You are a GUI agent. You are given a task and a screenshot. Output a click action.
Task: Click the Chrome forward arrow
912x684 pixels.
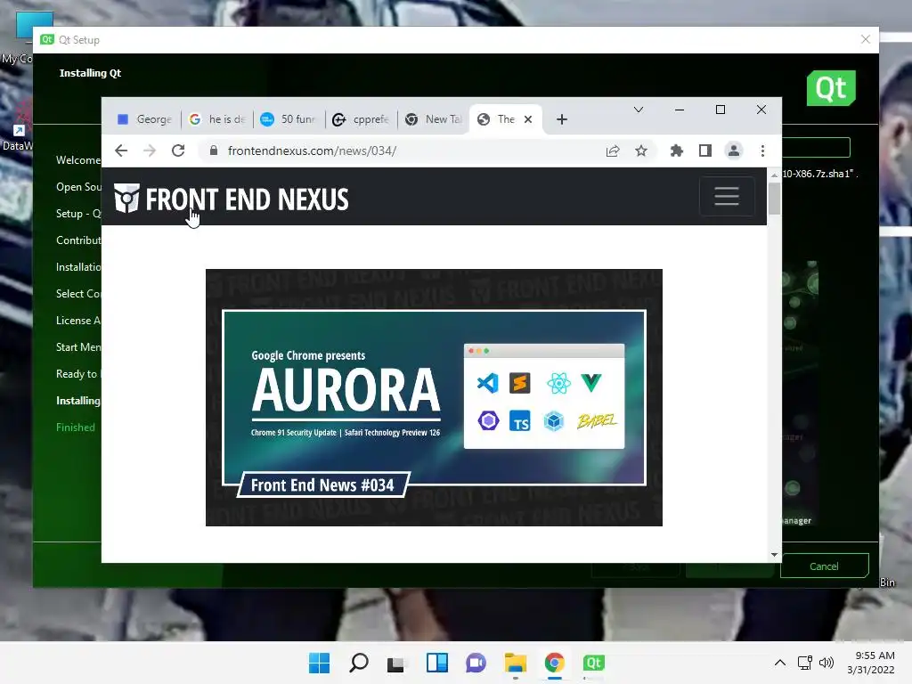click(x=150, y=151)
